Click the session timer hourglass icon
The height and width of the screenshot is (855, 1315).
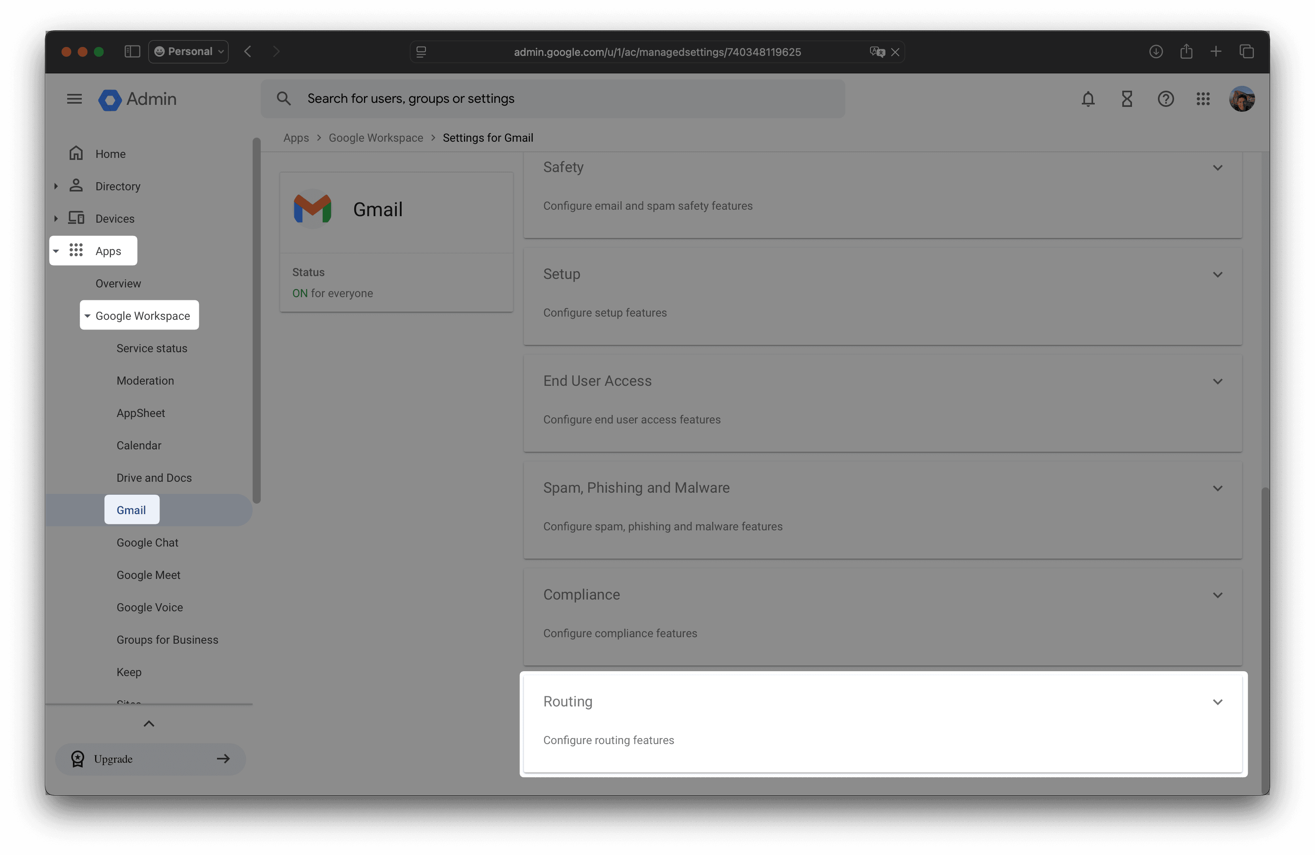[1127, 100]
